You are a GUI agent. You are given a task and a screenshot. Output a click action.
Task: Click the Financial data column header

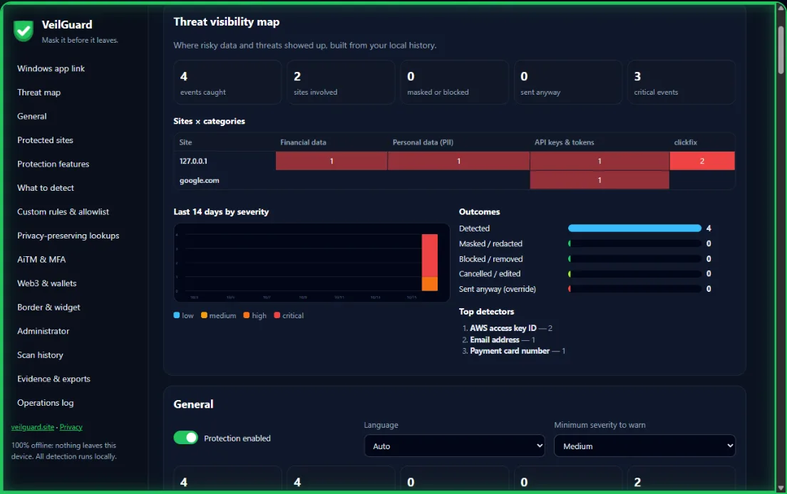coord(303,142)
